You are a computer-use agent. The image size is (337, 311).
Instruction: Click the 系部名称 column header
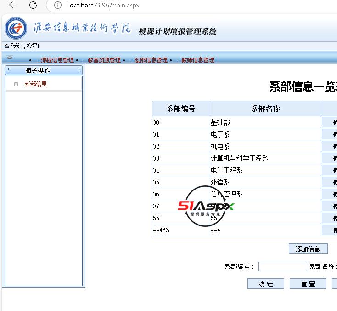pos(265,109)
